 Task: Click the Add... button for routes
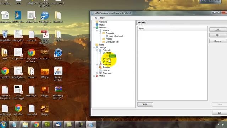tap(218, 30)
